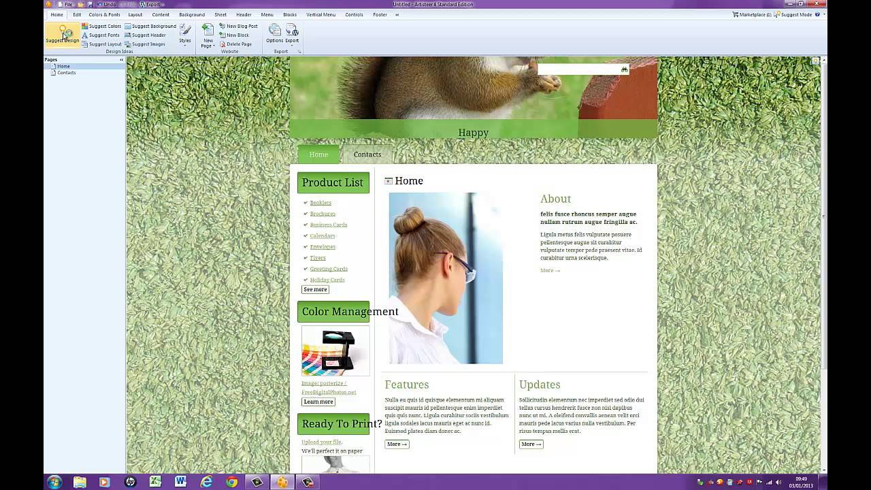Click the Booklets link

[321, 203]
